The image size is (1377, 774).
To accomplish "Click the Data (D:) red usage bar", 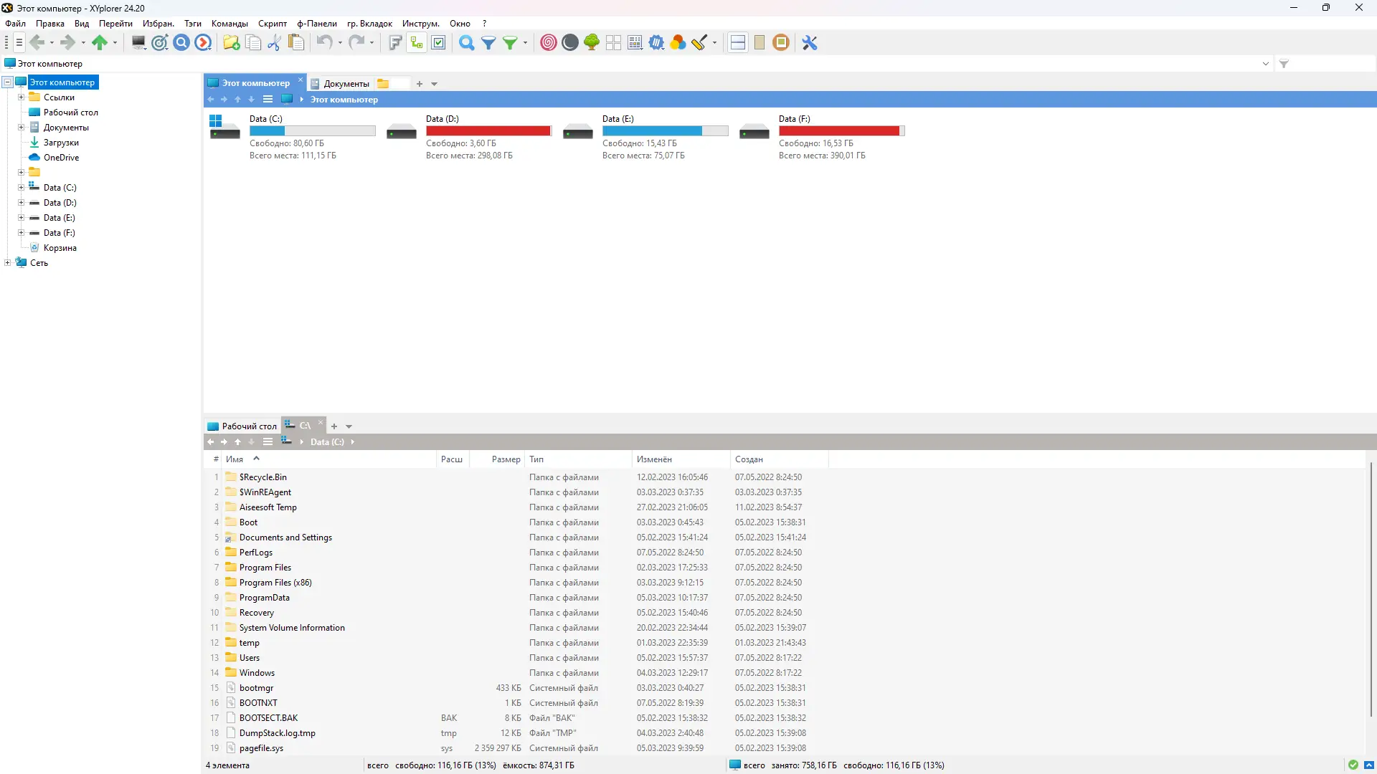I will [x=488, y=131].
